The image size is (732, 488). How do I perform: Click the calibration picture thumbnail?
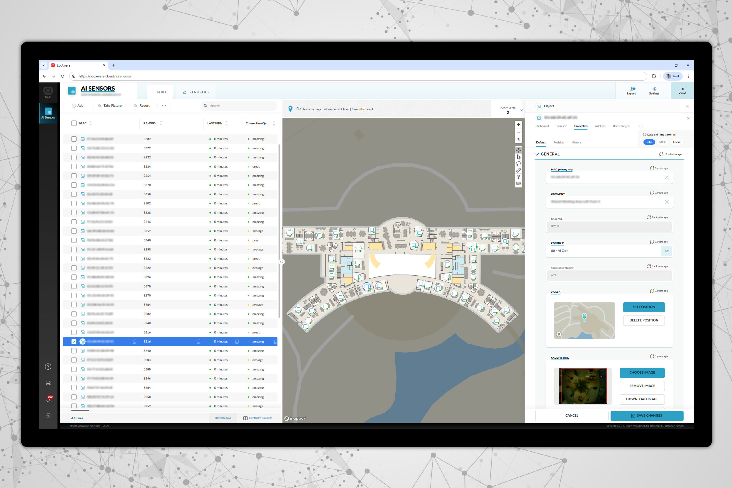[x=583, y=386]
